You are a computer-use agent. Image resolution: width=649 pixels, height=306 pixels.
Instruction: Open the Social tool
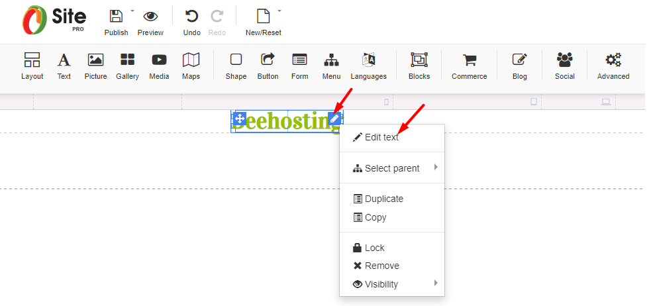(564, 66)
